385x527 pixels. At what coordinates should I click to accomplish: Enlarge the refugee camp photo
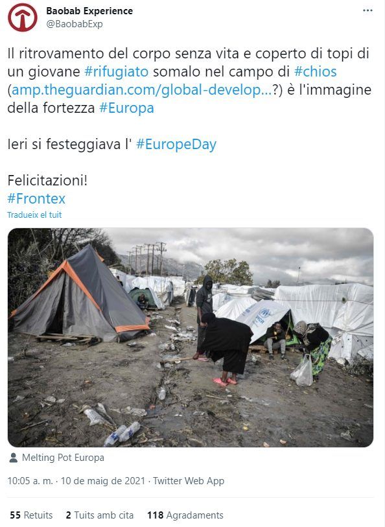191,338
